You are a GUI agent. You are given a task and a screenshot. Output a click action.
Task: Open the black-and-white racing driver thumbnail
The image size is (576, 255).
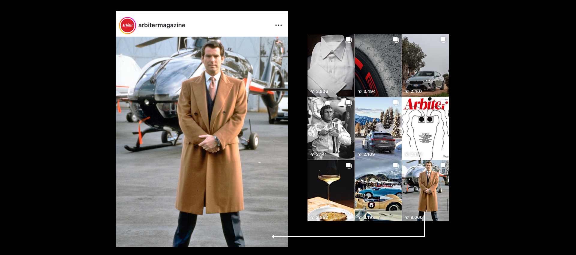pyautogui.click(x=331, y=127)
